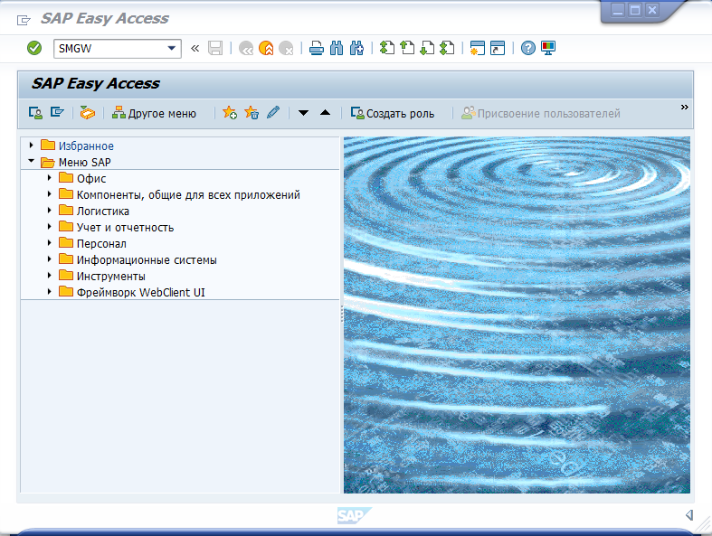The height and width of the screenshot is (536, 712).
Task: Click the Customize Local Layout monitor icon
Action: (548, 49)
